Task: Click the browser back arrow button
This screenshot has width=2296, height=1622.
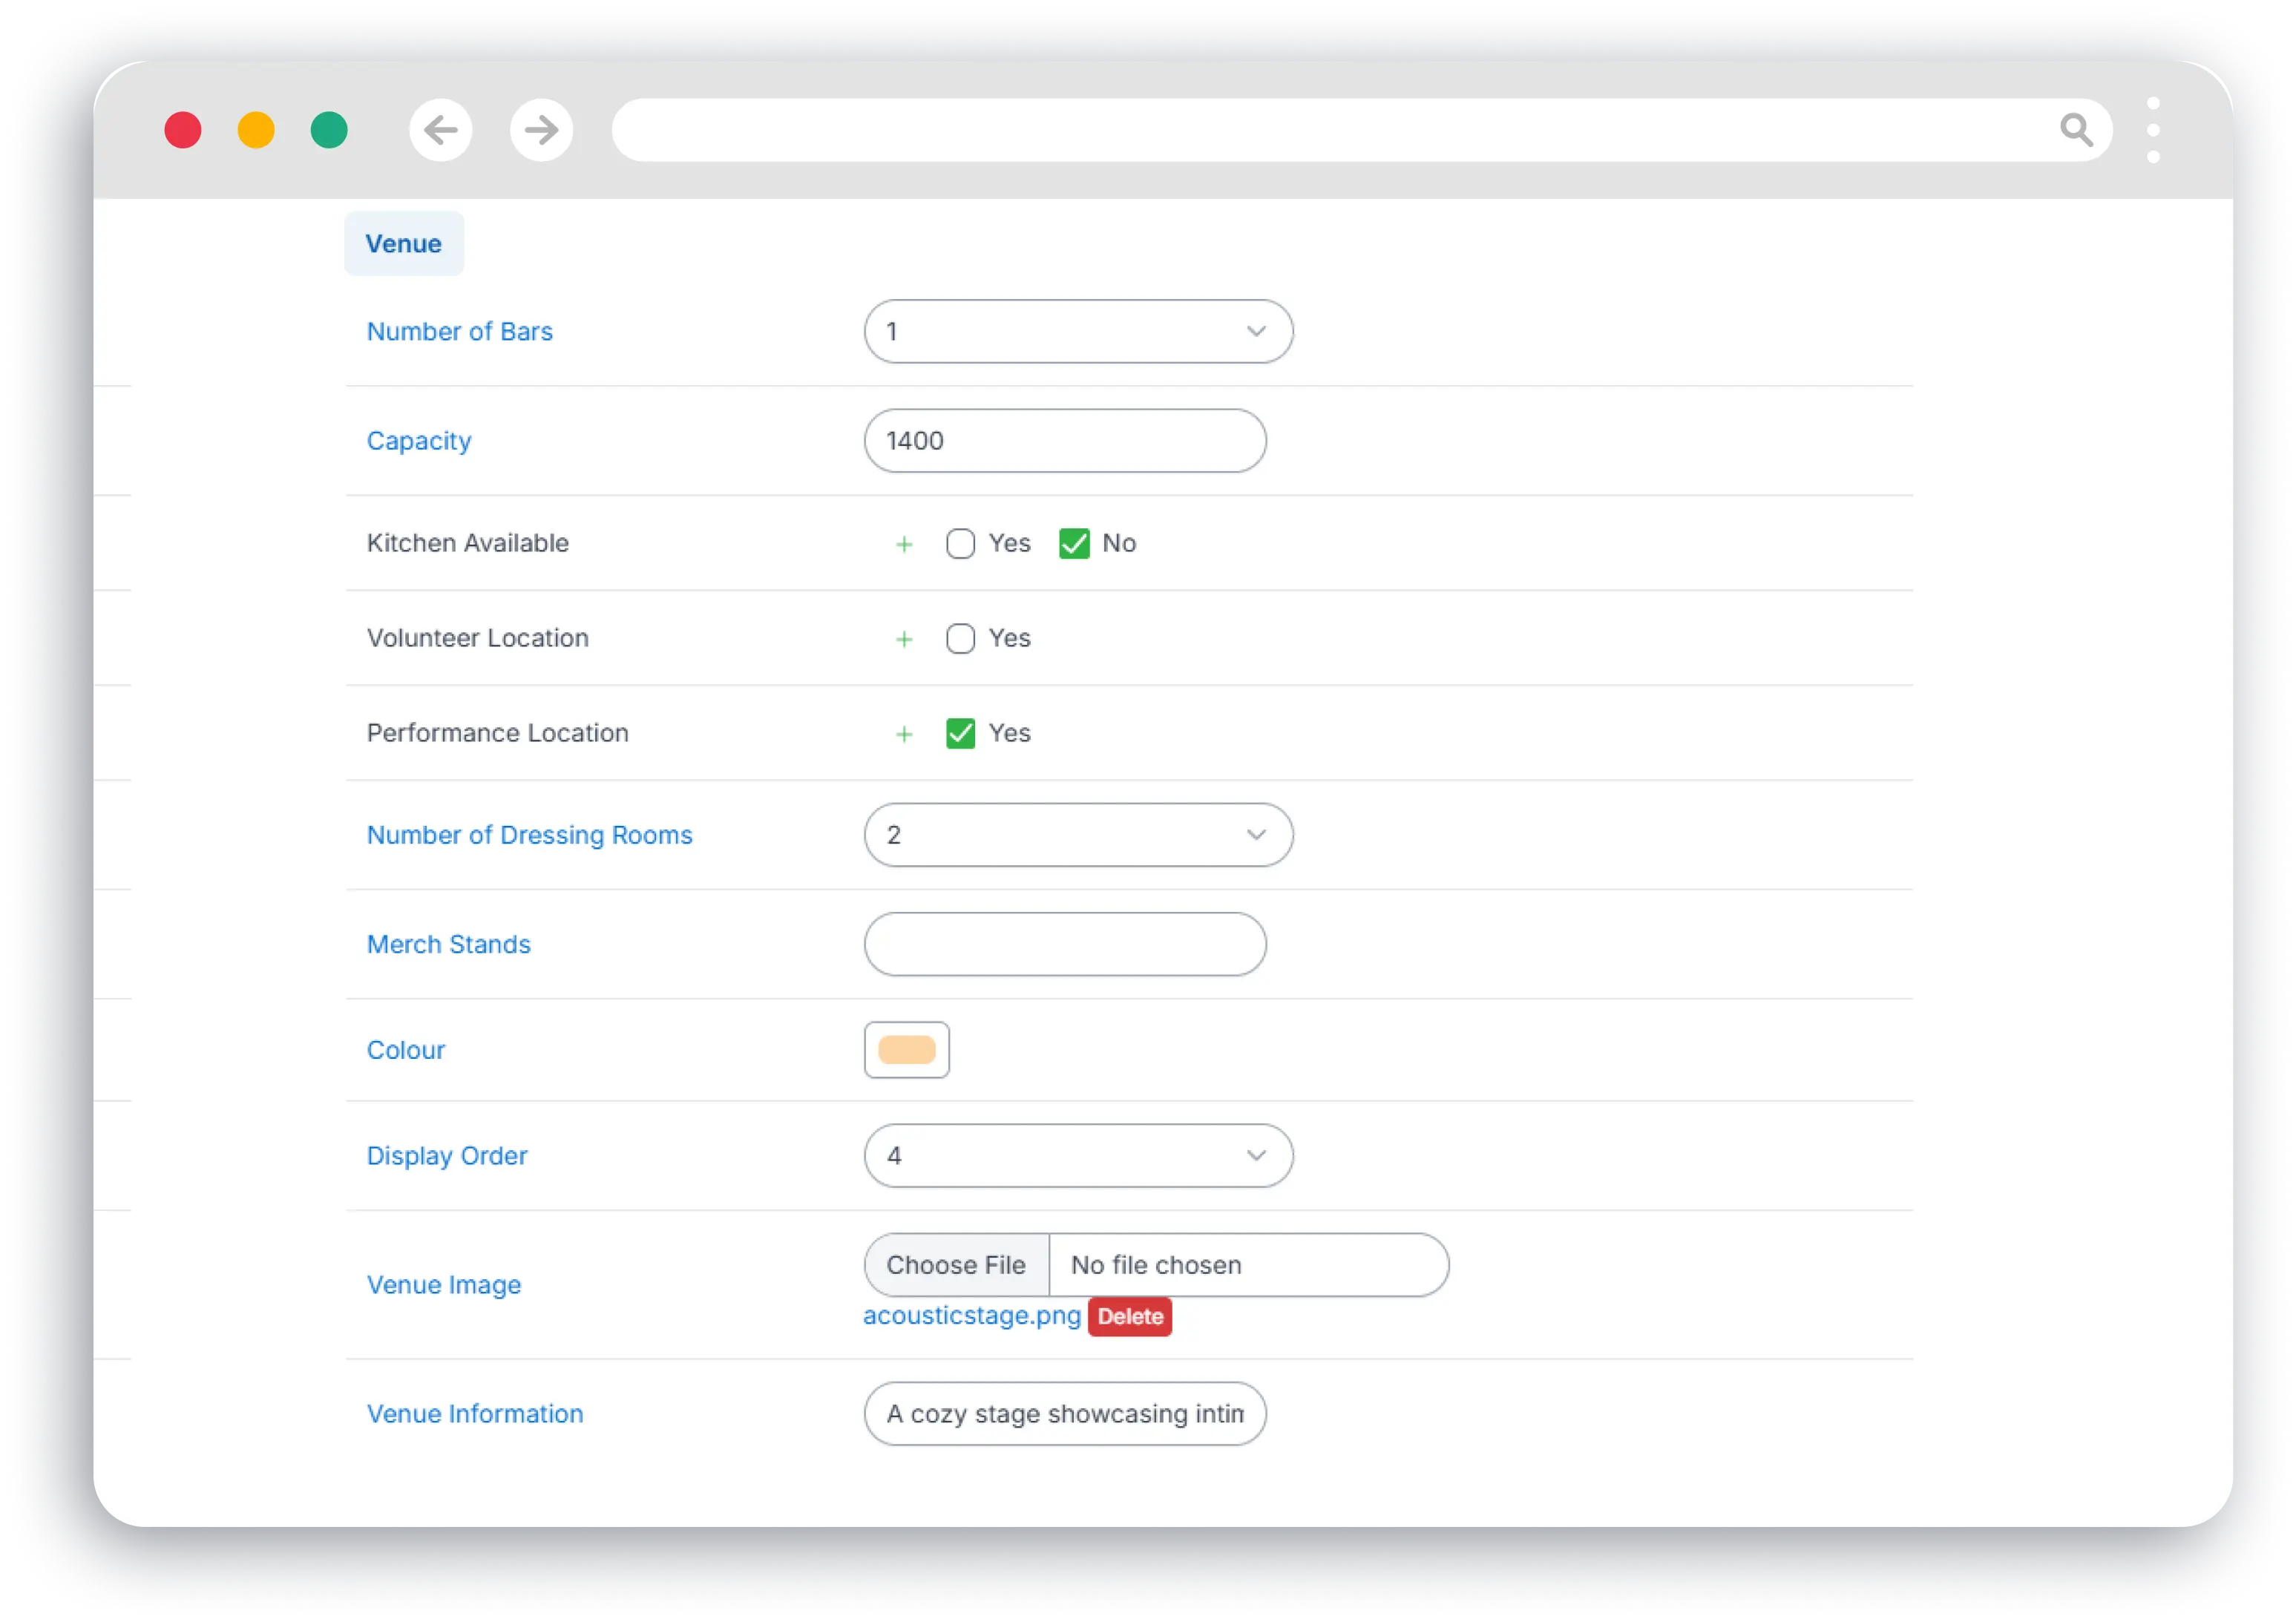Action: click(440, 130)
